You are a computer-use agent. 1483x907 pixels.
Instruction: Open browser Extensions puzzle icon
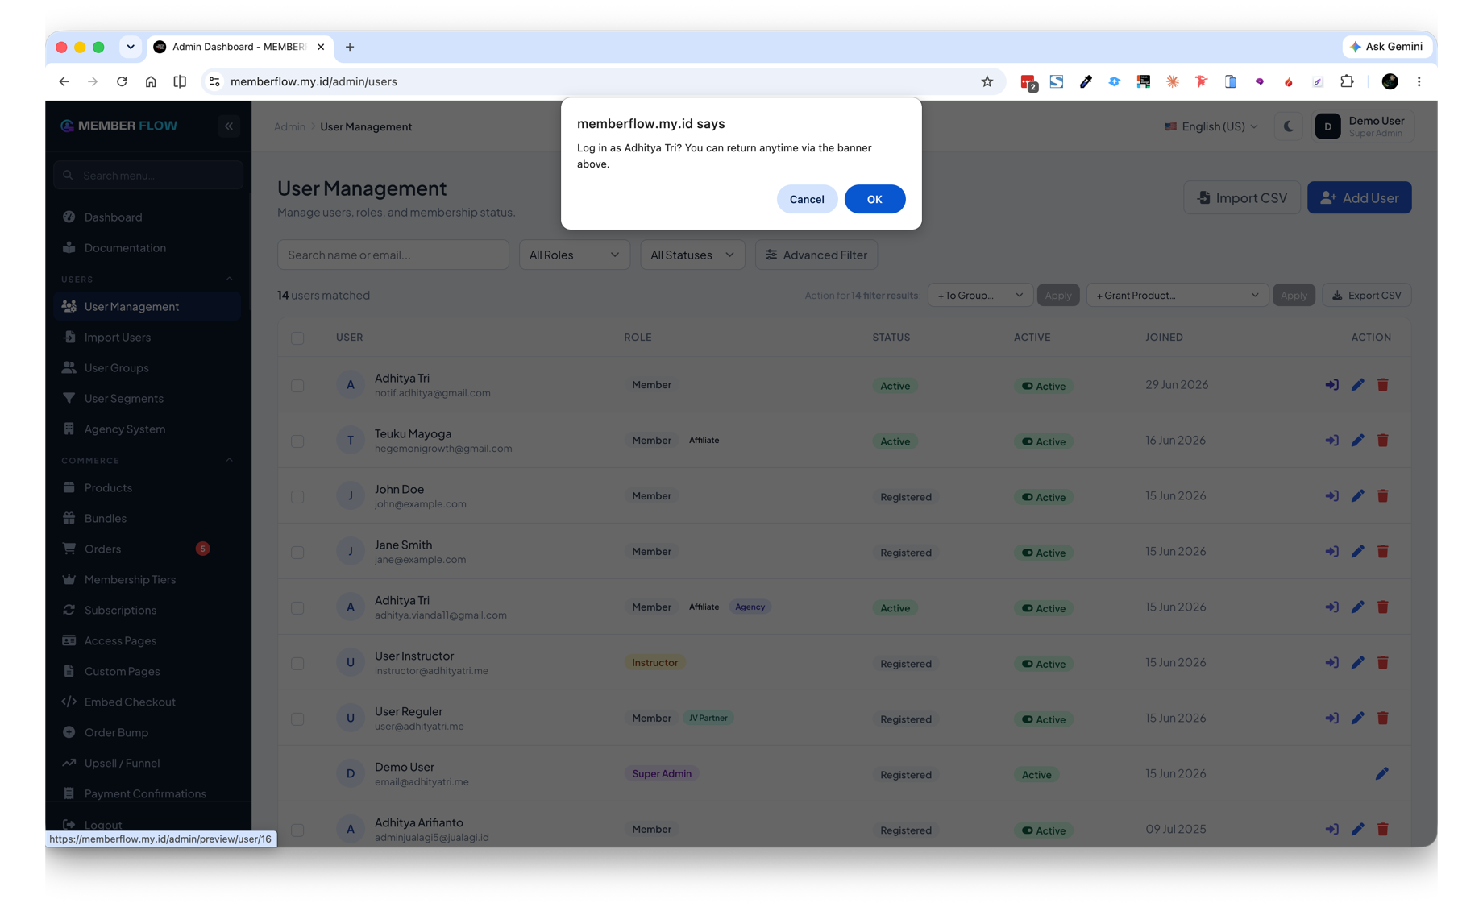coord(1348,81)
